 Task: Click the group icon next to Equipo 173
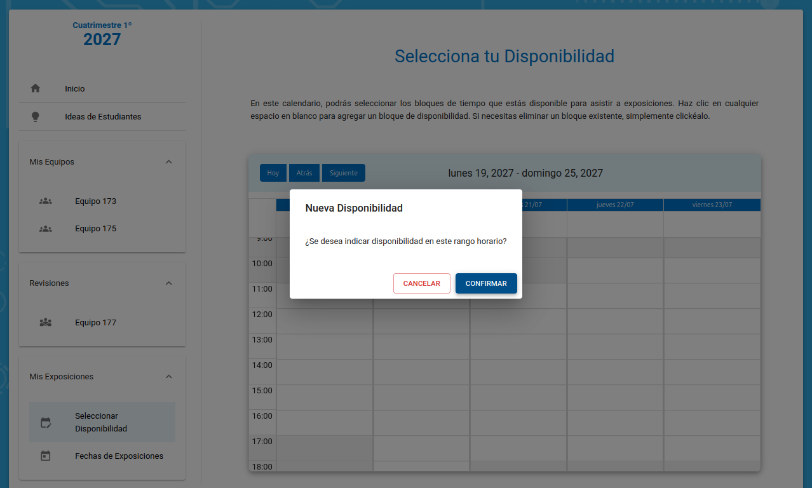point(45,201)
